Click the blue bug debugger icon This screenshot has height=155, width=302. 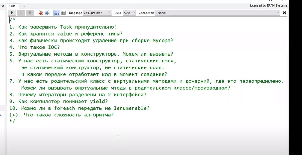47,13
